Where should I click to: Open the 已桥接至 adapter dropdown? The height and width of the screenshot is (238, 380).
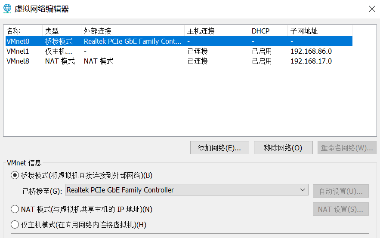pyautogui.click(x=186, y=190)
